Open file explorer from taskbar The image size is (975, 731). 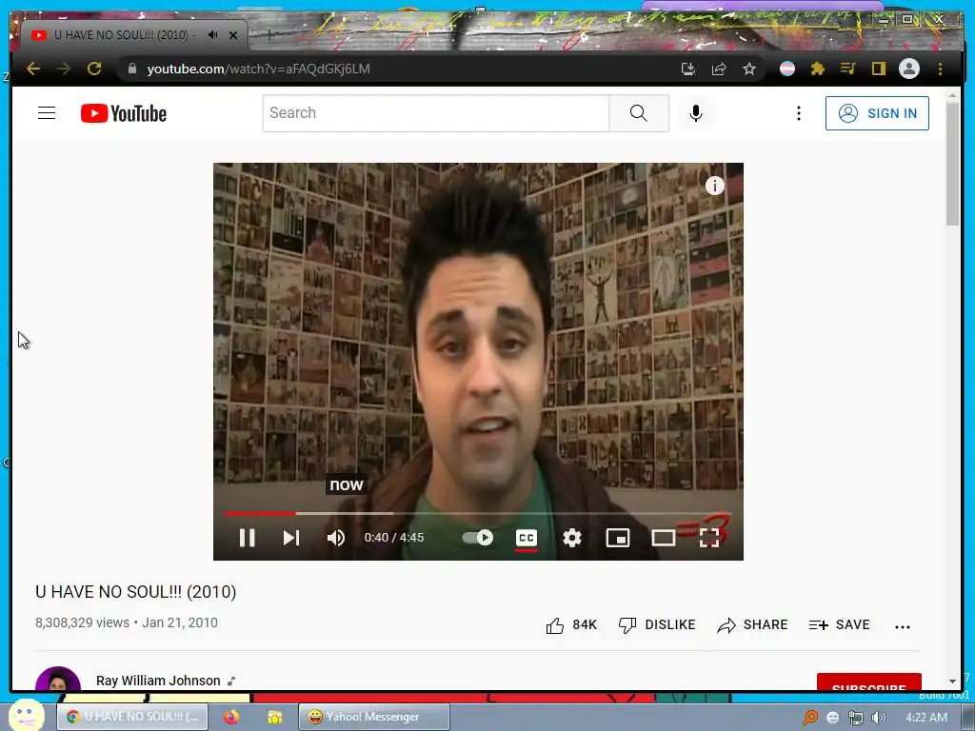pos(274,717)
